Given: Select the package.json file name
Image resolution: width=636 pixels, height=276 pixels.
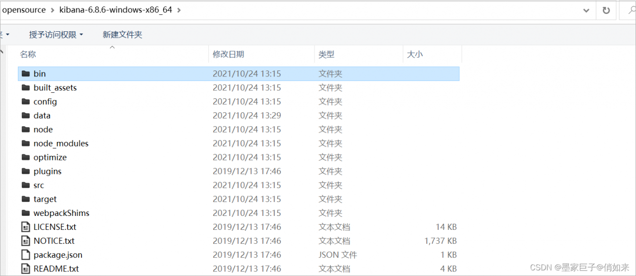Looking at the screenshot, I should pyautogui.click(x=58, y=255).
